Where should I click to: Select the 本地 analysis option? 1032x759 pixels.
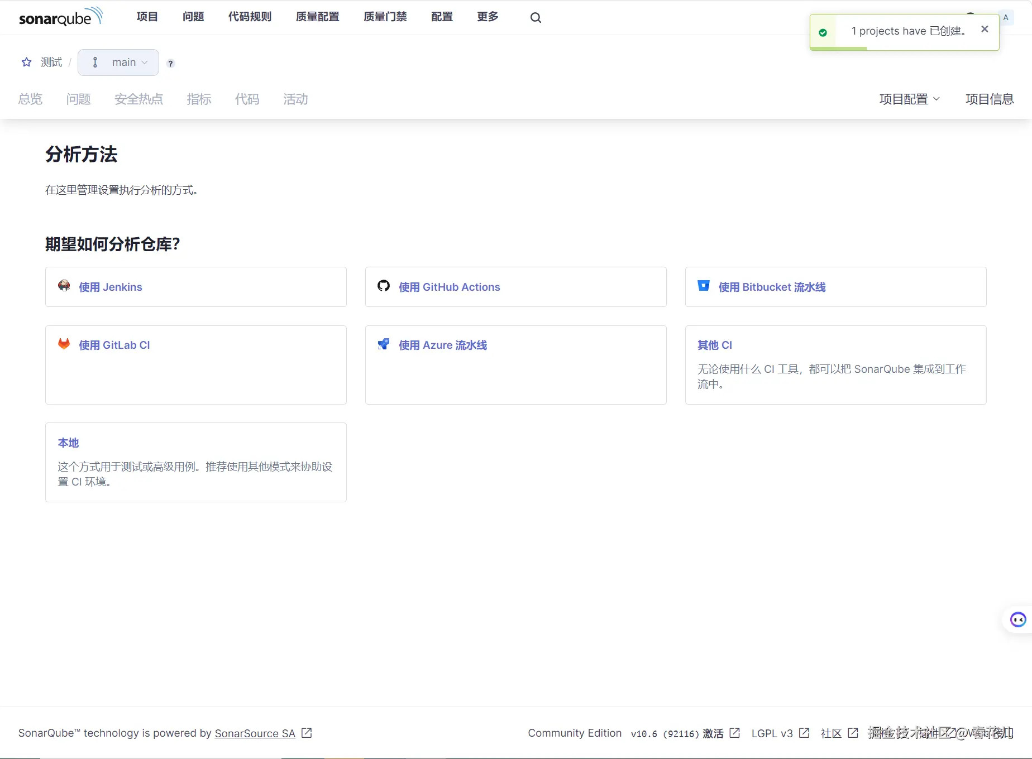[196, 462]
